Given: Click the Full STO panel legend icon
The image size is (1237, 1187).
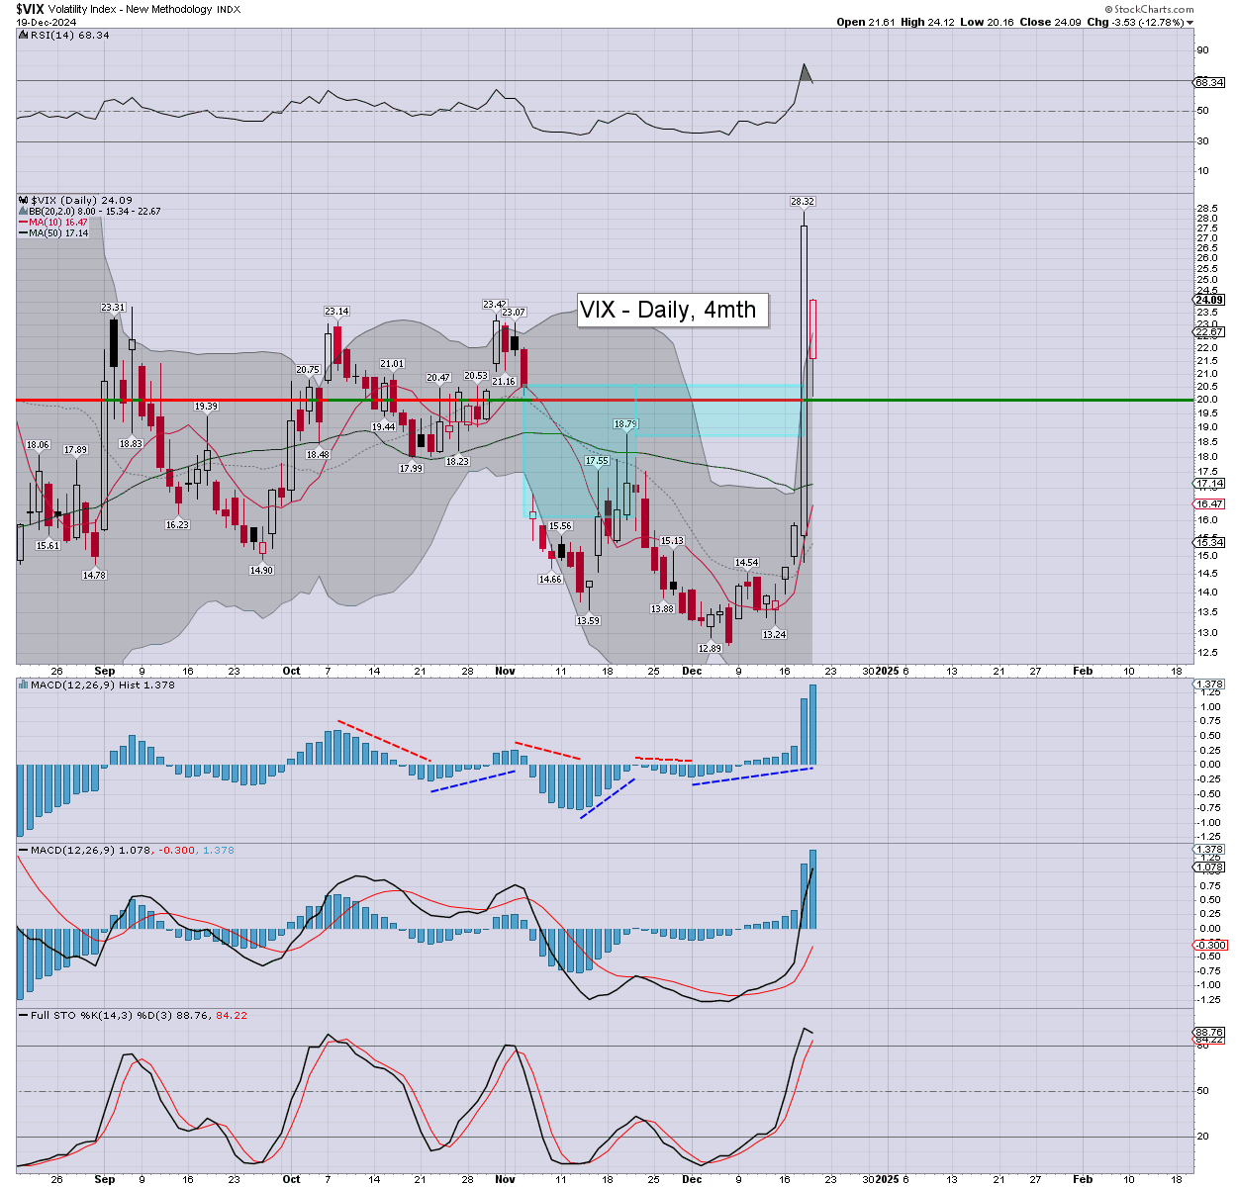Looking at the screenshot, I should [x=24, y=1015].
